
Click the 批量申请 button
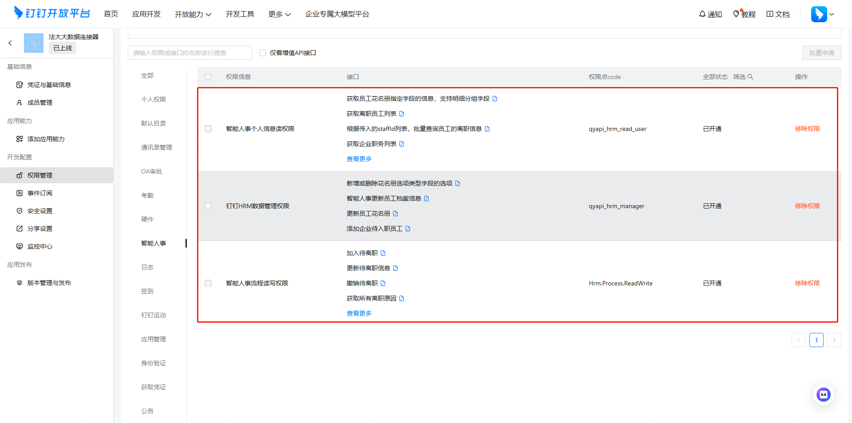[x=821, y=53]
